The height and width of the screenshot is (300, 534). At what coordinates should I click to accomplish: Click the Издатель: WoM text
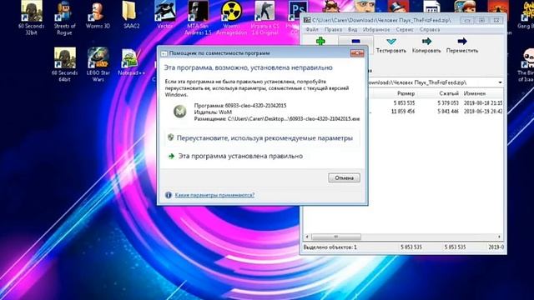tap(213, 112)
